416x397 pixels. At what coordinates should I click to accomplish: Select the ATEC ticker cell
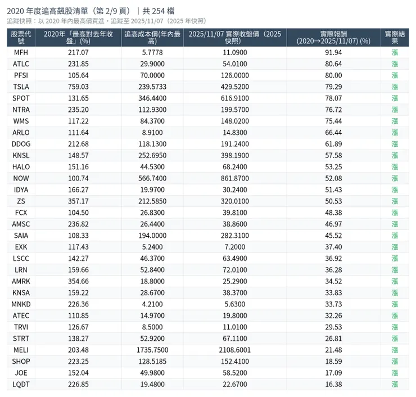point(21,315)
